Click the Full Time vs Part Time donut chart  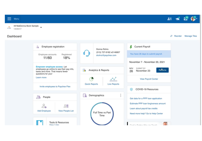[102, 114]
